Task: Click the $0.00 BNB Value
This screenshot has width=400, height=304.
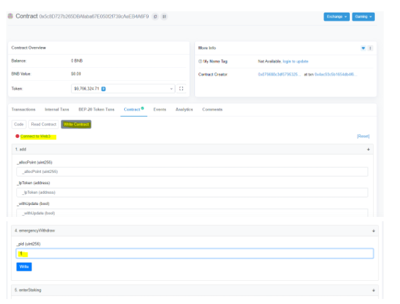Action: tap(76, 74)
